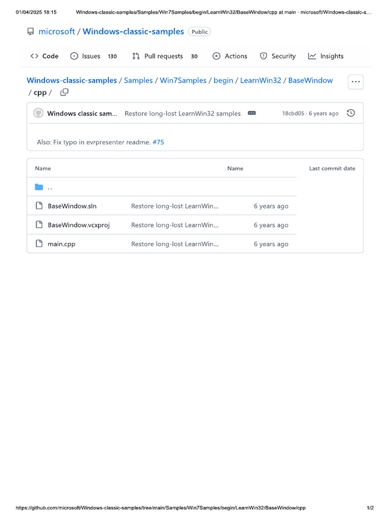
Task: Click the Public visibility badge
Action: tap(200, 32)
